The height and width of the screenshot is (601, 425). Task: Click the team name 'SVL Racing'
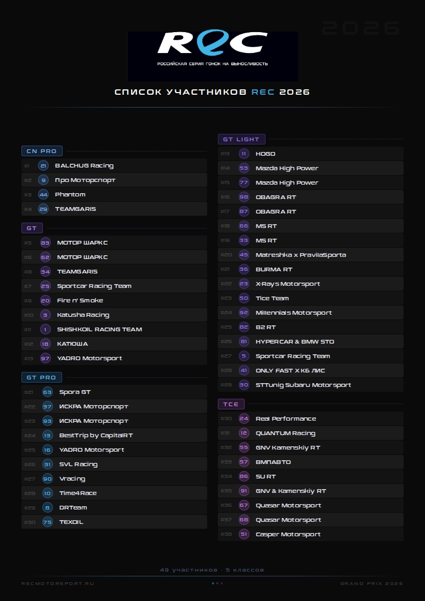(x=79, y=464)
